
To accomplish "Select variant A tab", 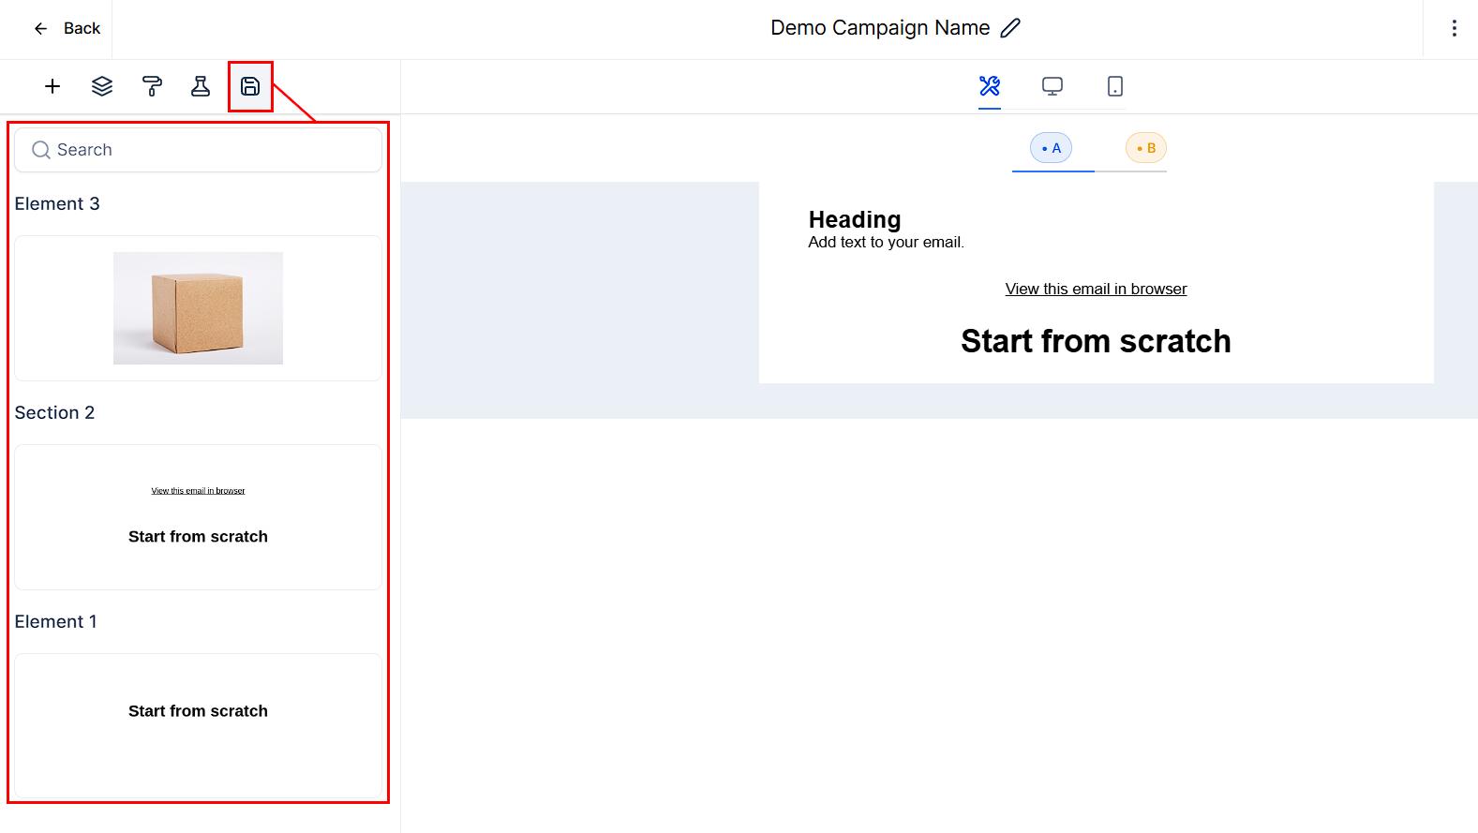I will (x=1051, y=148).
